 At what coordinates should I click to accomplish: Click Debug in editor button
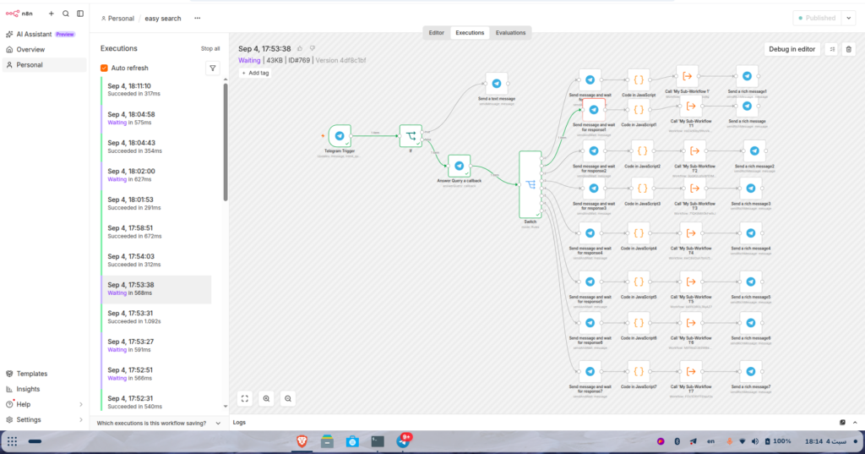click(792, 50)
